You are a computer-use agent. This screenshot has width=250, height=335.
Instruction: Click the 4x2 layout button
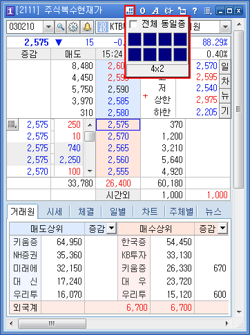pyautogui.click(x=157, y=68)
